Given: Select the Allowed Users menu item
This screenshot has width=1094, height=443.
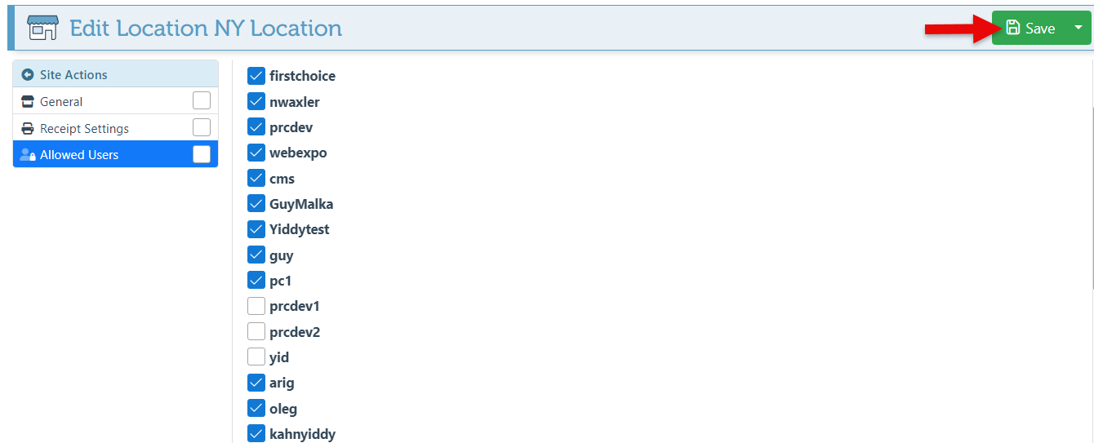Looking at the screenshot, I should (80, 155).
